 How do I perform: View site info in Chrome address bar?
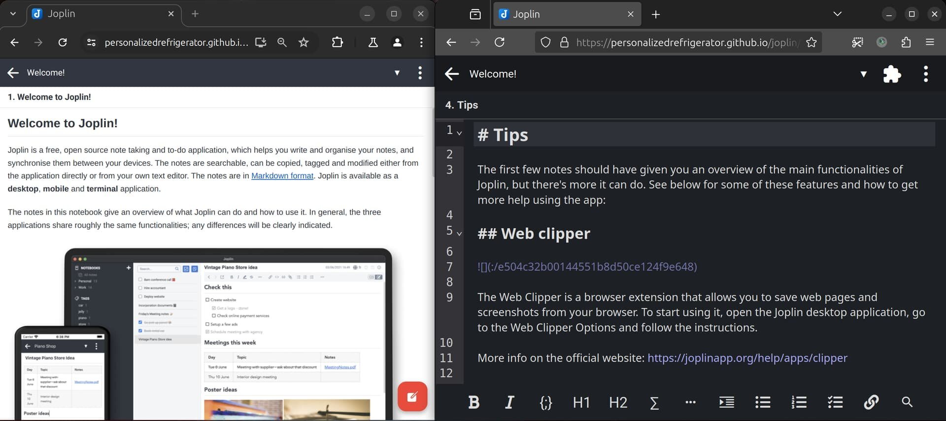pos(91,42)
